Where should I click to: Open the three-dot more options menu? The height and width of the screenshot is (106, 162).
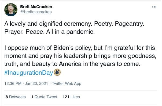coord(154,7)
